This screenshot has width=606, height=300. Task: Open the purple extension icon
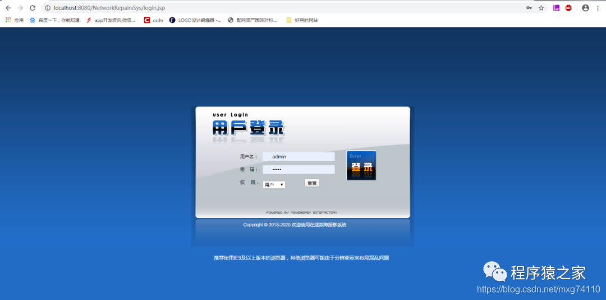pyautogui.click(x=556, y=8)
